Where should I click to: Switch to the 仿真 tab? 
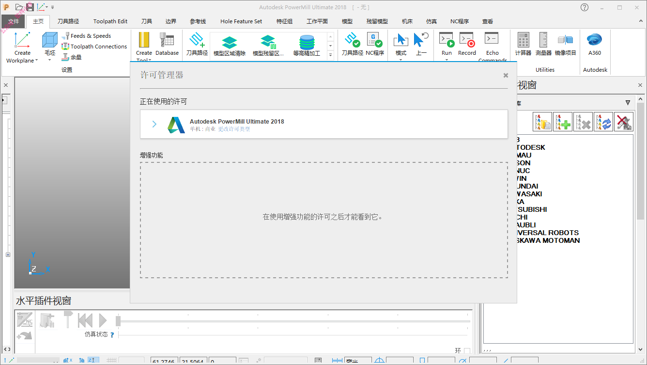click(431, 21)
